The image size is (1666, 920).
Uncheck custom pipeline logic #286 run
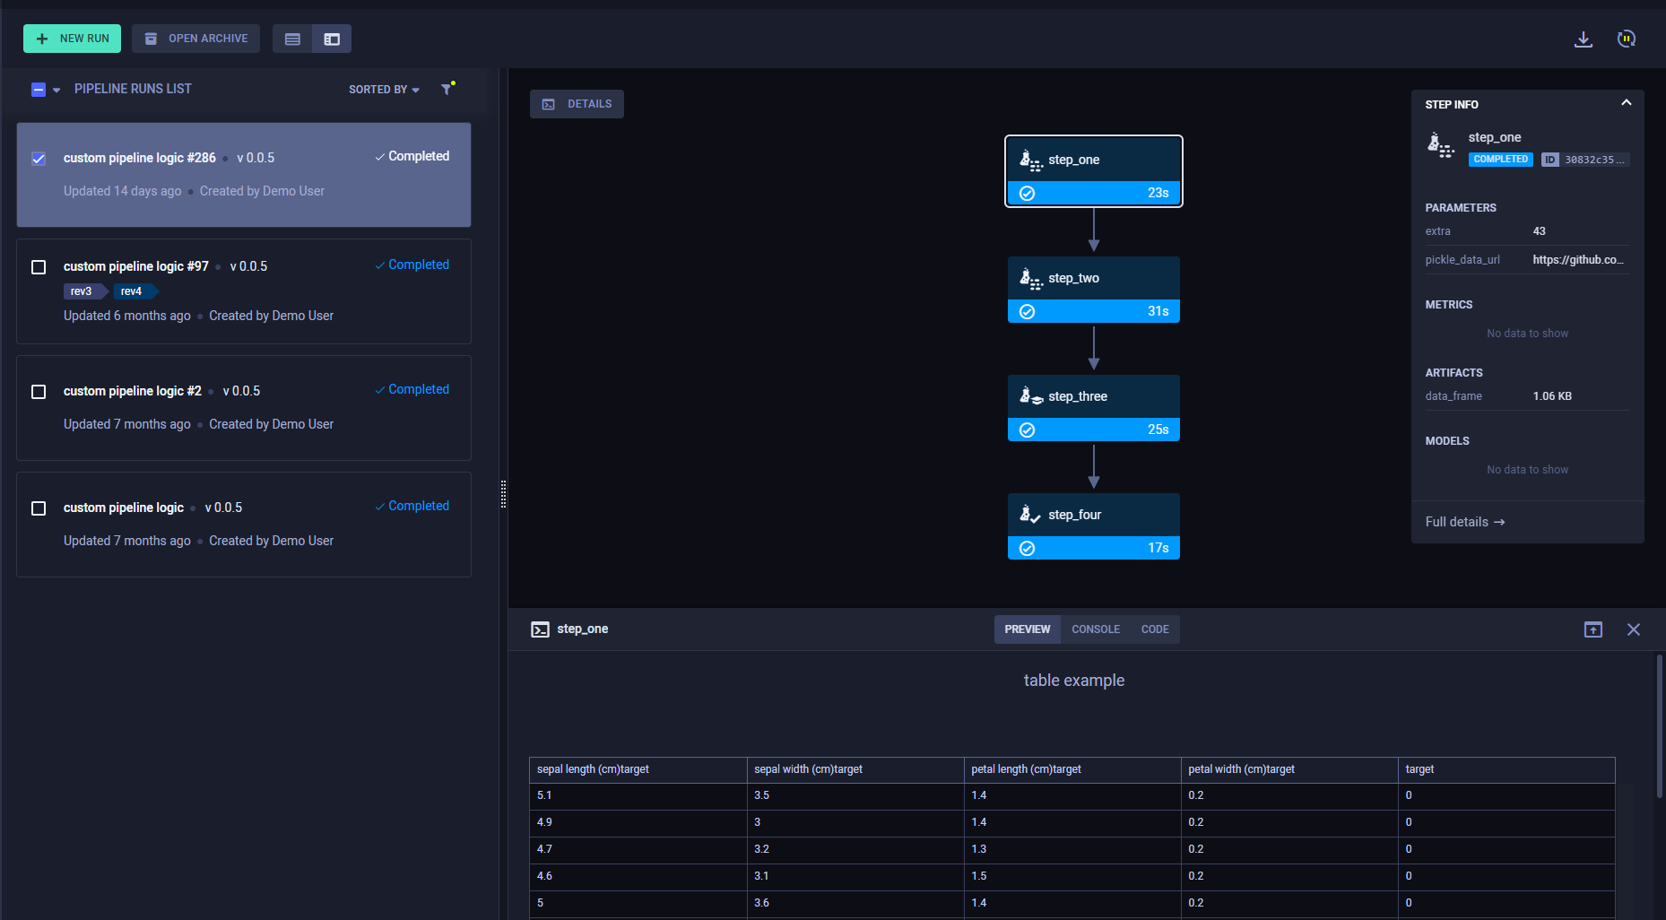coord(39,159)
